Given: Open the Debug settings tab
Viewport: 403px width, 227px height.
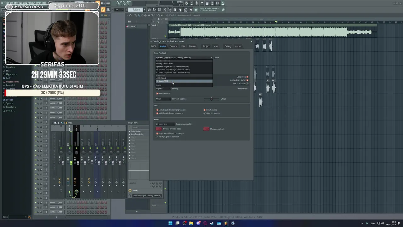Looking at the screenshot, I should click(228, 46).
